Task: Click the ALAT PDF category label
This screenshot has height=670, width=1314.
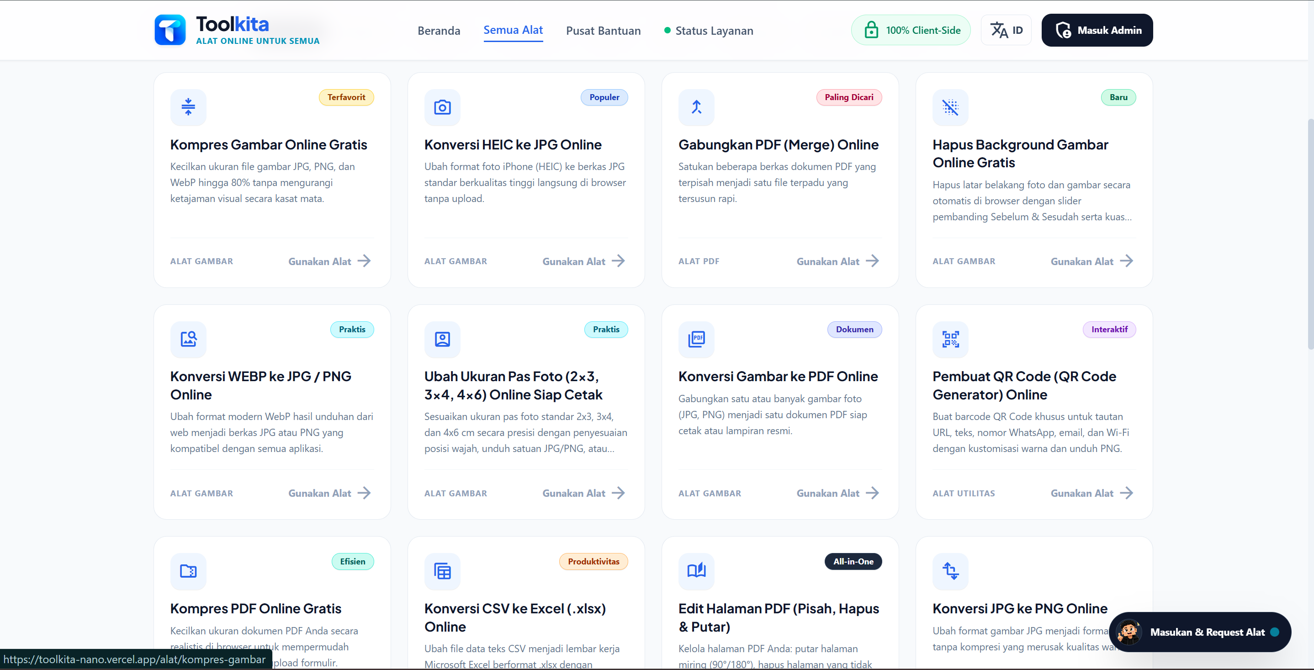Action: (x=698, y=261)
